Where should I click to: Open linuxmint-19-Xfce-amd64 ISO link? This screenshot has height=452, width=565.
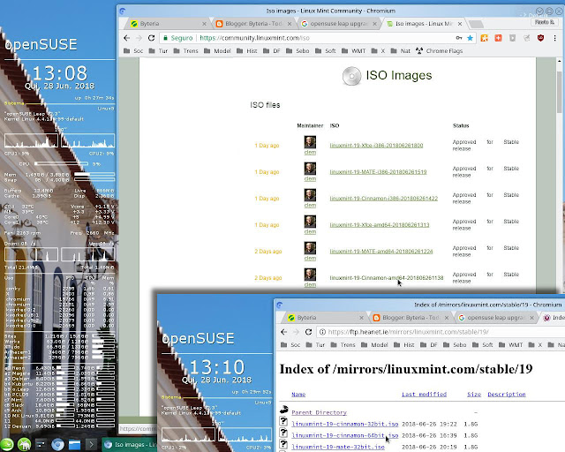pos(380,225)
